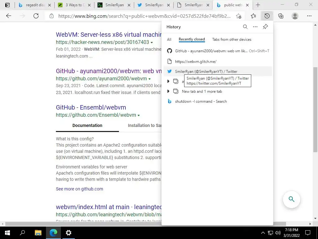This screenshot has height=239, width=318.
Task: Click the vertical page scrollbar thumb
Action: tap(315, 110)
